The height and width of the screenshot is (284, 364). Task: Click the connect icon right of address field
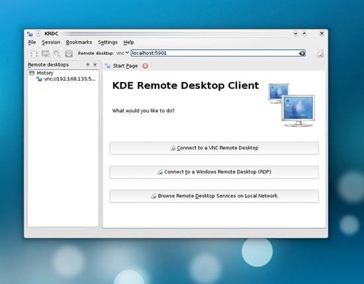[x=320, y=54]
